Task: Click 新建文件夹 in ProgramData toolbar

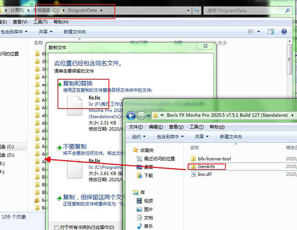Action: tap(75, 32)
